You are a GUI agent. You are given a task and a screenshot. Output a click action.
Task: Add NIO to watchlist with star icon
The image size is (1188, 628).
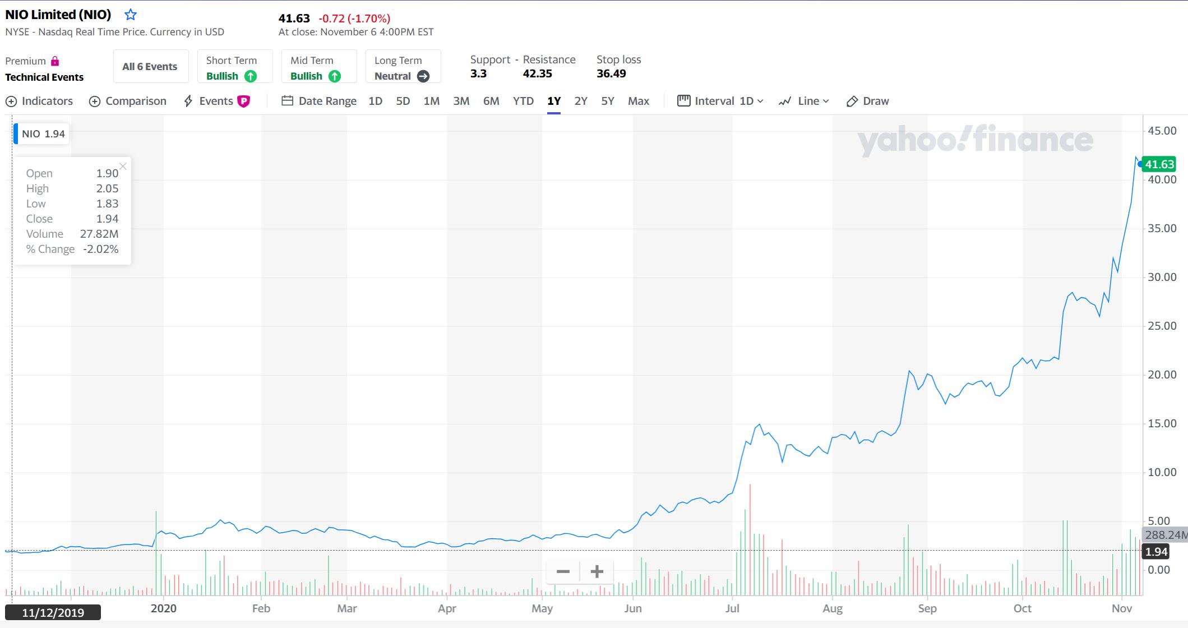[131, 15]
